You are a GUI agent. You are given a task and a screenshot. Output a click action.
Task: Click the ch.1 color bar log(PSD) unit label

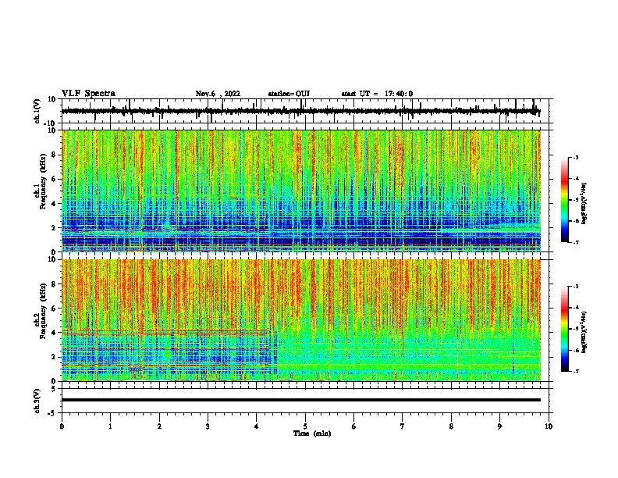click(x=584, y=204)
